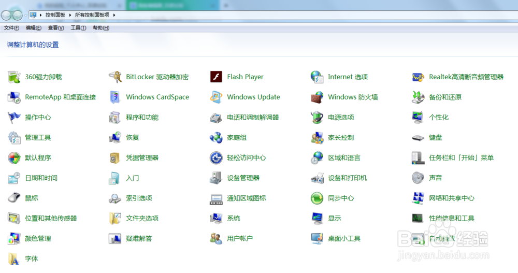Open 疑难解答 link
The width and height of the screenshot is (518, 273).
(139, 239)
